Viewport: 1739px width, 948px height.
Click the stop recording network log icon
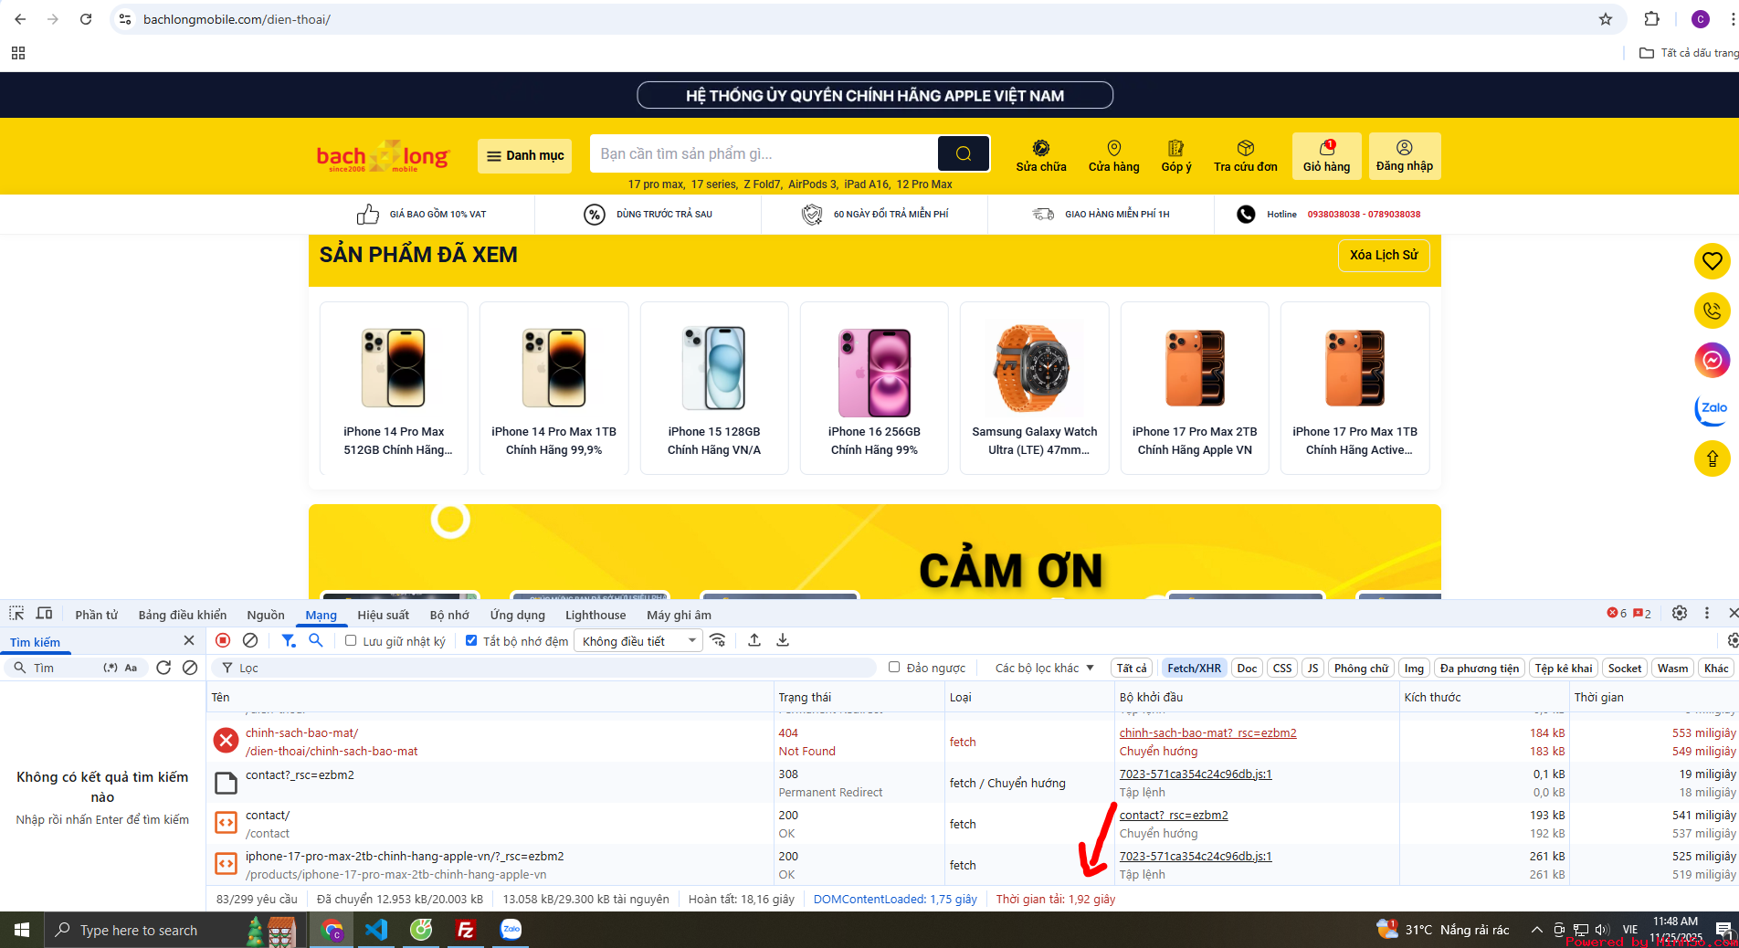coord(223,641)
